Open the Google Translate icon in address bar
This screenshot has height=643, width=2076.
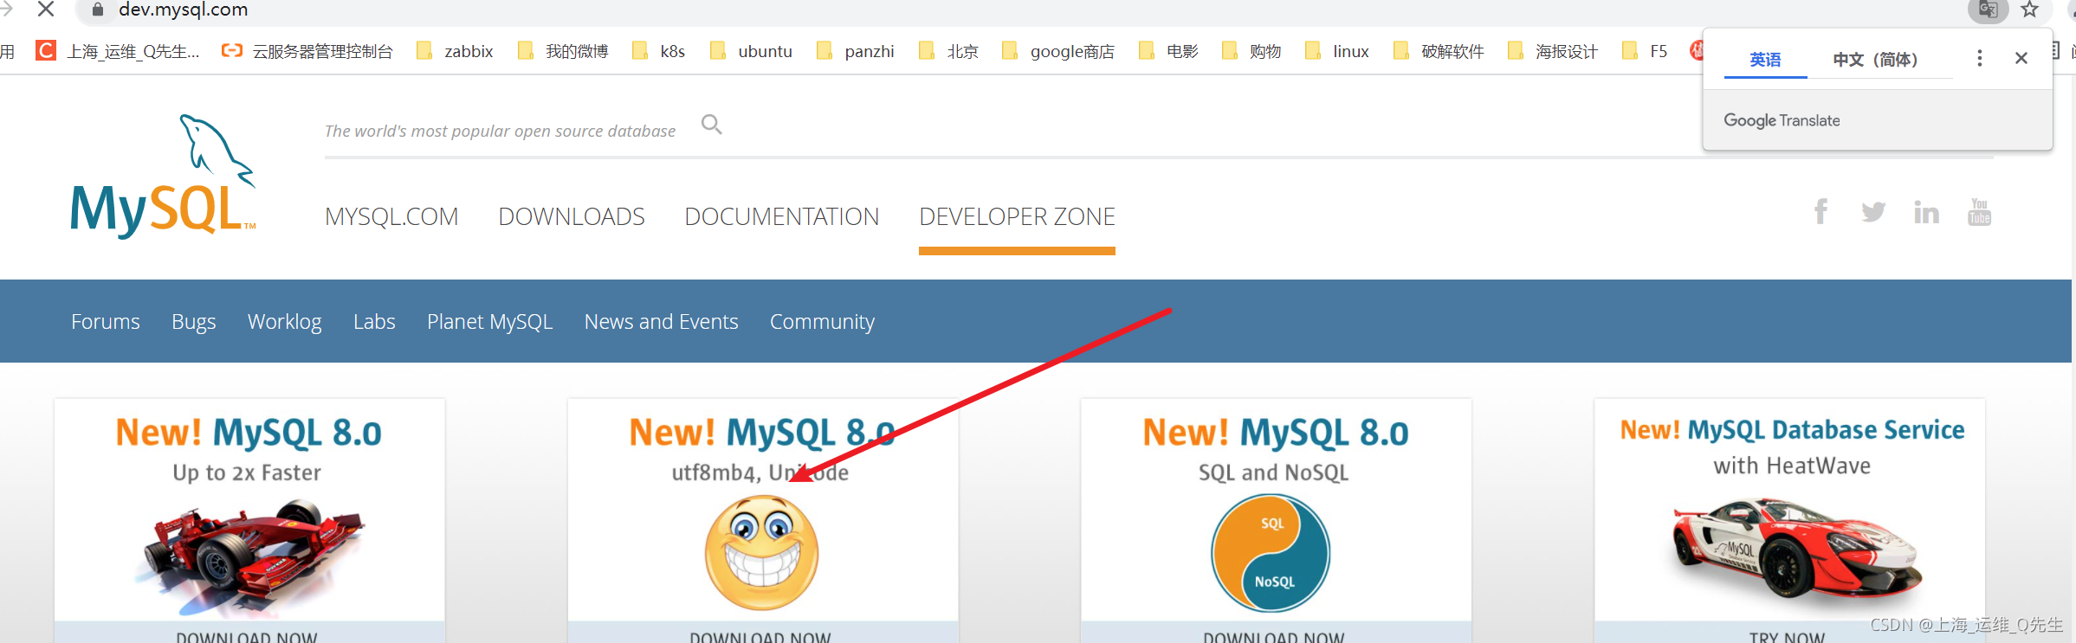pos(1988,10)
